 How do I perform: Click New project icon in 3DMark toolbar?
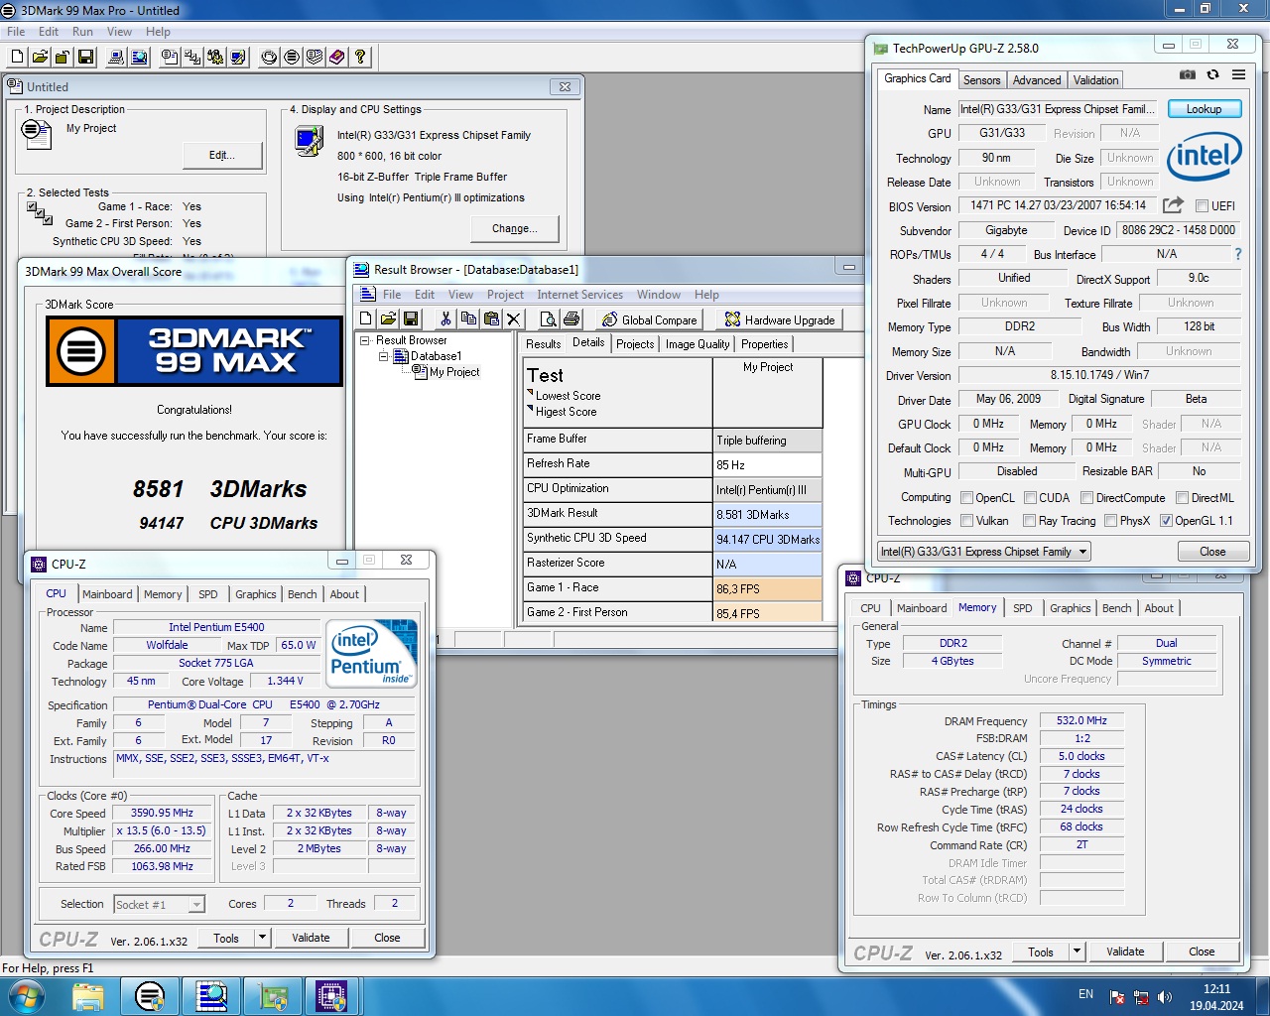point(17,57)
